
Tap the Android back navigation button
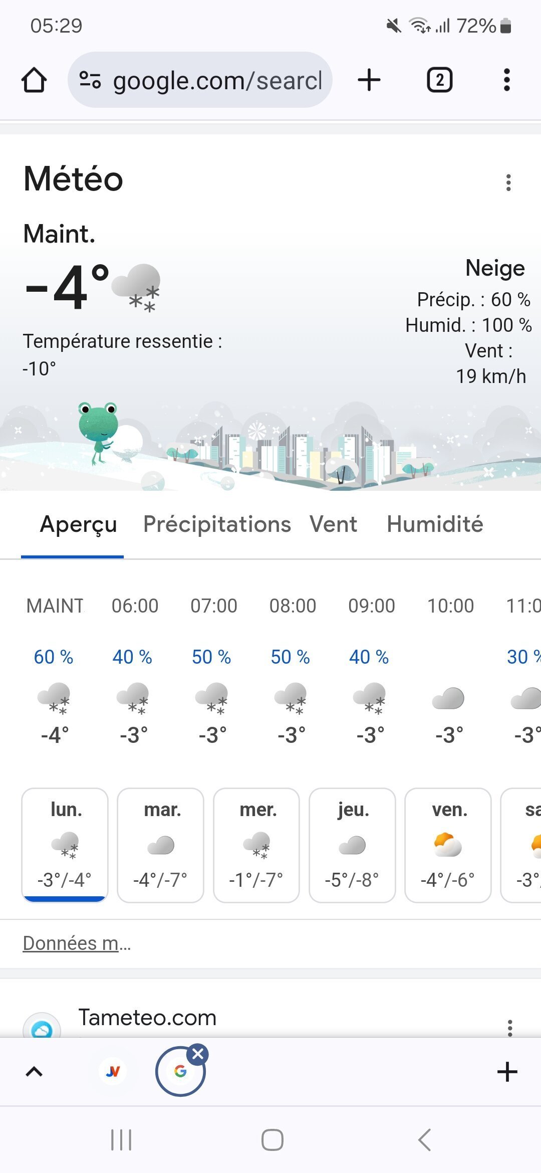(424, 1140)
